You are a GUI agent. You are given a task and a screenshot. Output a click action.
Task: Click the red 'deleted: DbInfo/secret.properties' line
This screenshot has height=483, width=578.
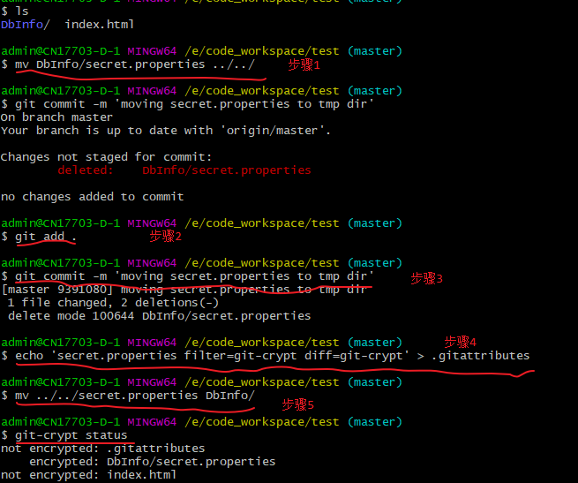pos(184,170)
